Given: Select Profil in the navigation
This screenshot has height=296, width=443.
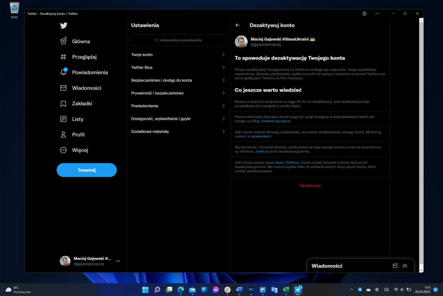Looking at the screenshot, I should click(x=78, y=135).
